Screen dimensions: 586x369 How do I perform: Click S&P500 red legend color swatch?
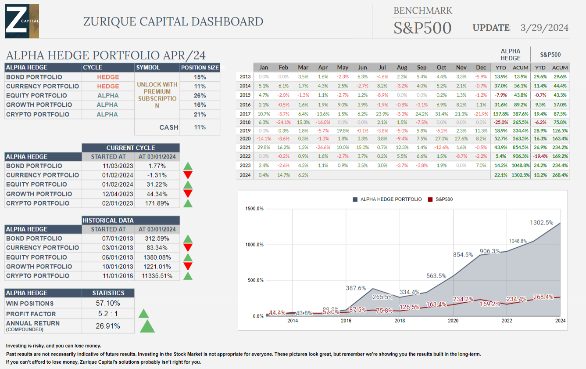[x=430, y=199]
